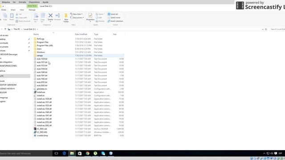Open the Máquina menu of VirtualBox
285x160 pixels.
tap(6, 2)
